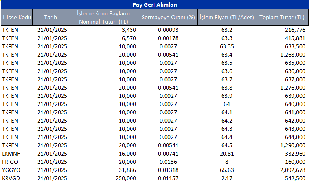Select the Hisse Kodu column header
309x183 pixels.
17,18
